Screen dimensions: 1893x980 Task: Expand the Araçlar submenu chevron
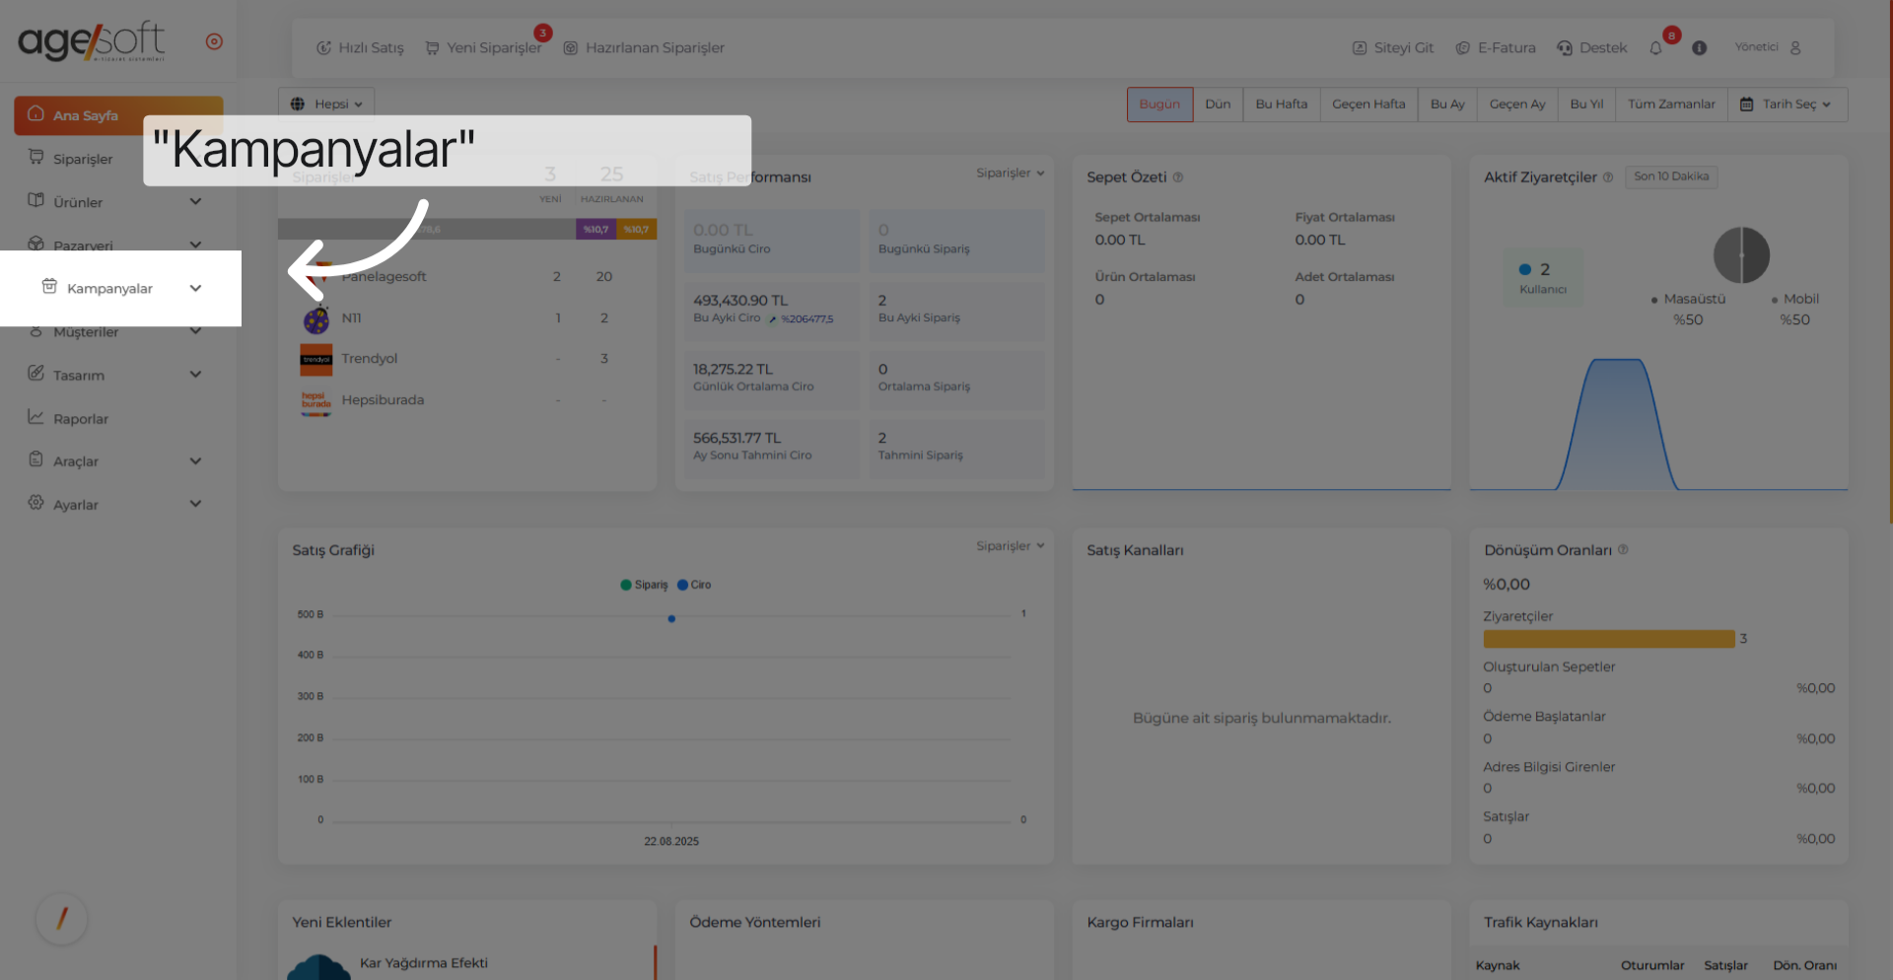(195, 460)
